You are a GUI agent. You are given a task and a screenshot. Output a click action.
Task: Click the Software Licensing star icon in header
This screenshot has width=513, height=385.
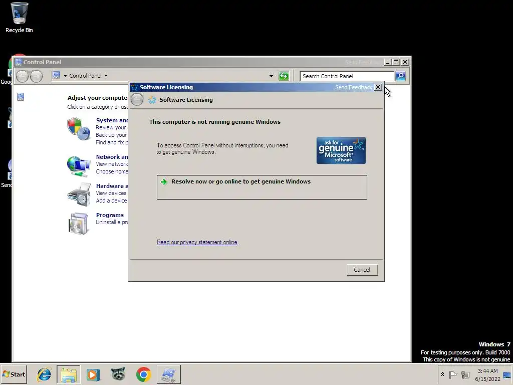click(x=152, y=100)
